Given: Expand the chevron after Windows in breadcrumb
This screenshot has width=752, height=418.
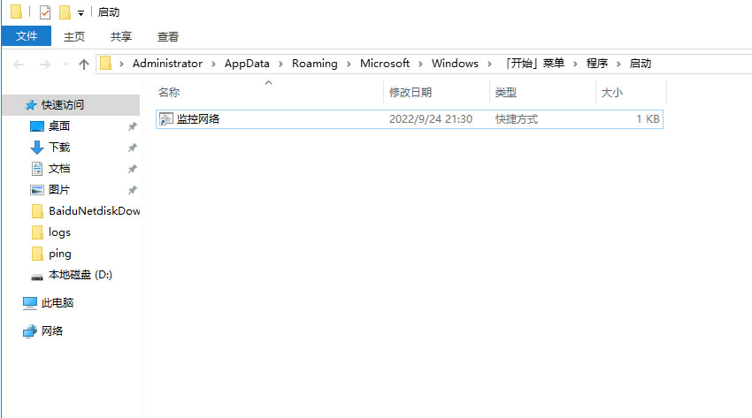Looking at the screenshot, I should [x=489, y=64].
